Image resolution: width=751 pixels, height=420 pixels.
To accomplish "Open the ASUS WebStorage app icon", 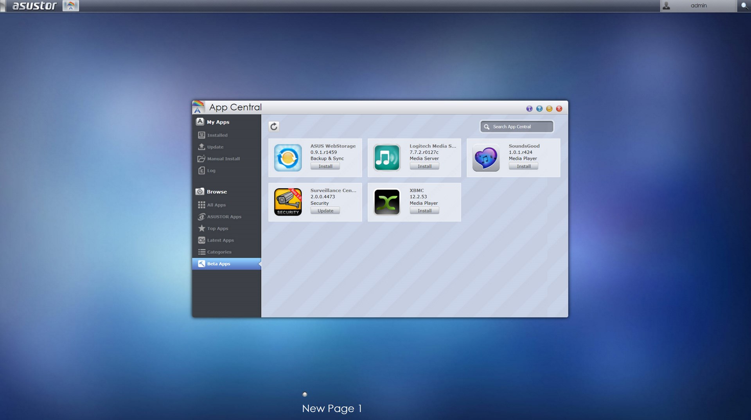I will [x=288, y=158].
